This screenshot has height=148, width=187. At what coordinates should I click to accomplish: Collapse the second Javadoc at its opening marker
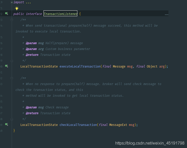tap(12, 78)
